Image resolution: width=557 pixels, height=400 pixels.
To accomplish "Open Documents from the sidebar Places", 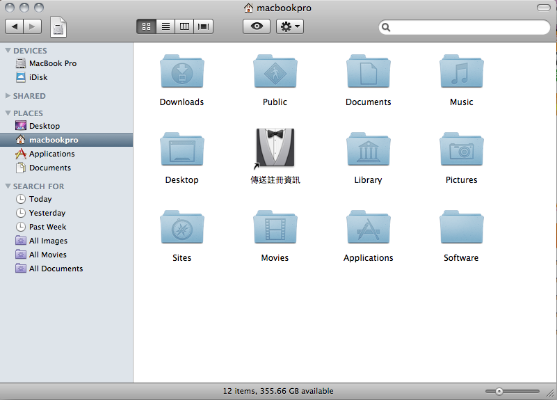I will click(67, 168).
